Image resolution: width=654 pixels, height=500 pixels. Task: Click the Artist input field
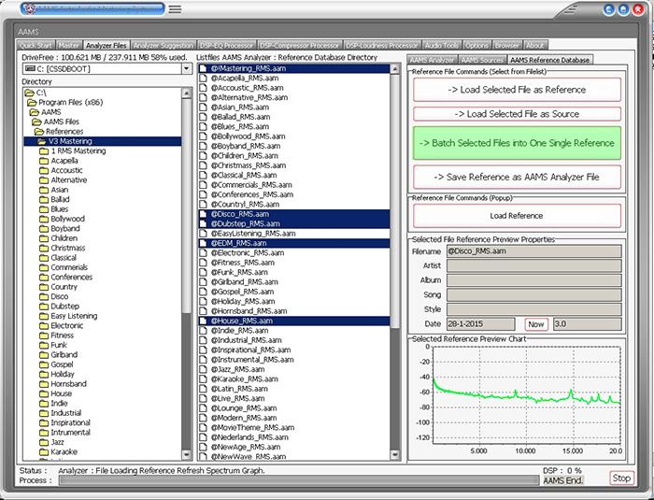point(533,265)
